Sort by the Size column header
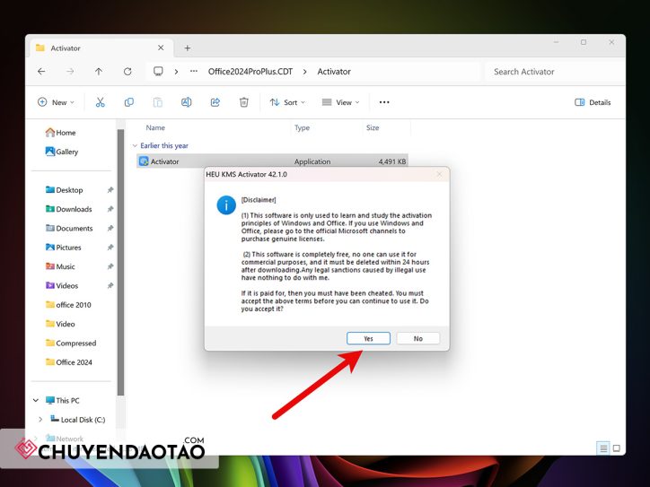650x487 pixels. (373, 127)
